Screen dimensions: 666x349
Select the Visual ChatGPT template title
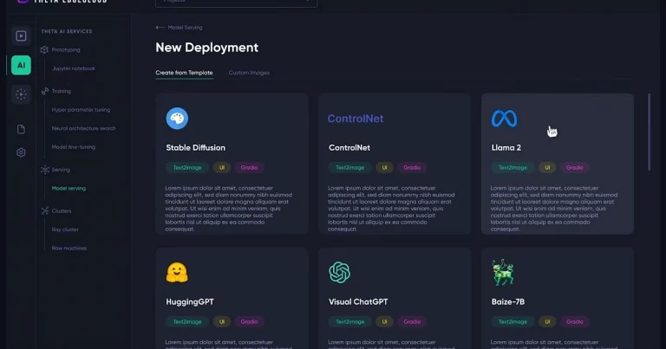[x=358, y=301]
